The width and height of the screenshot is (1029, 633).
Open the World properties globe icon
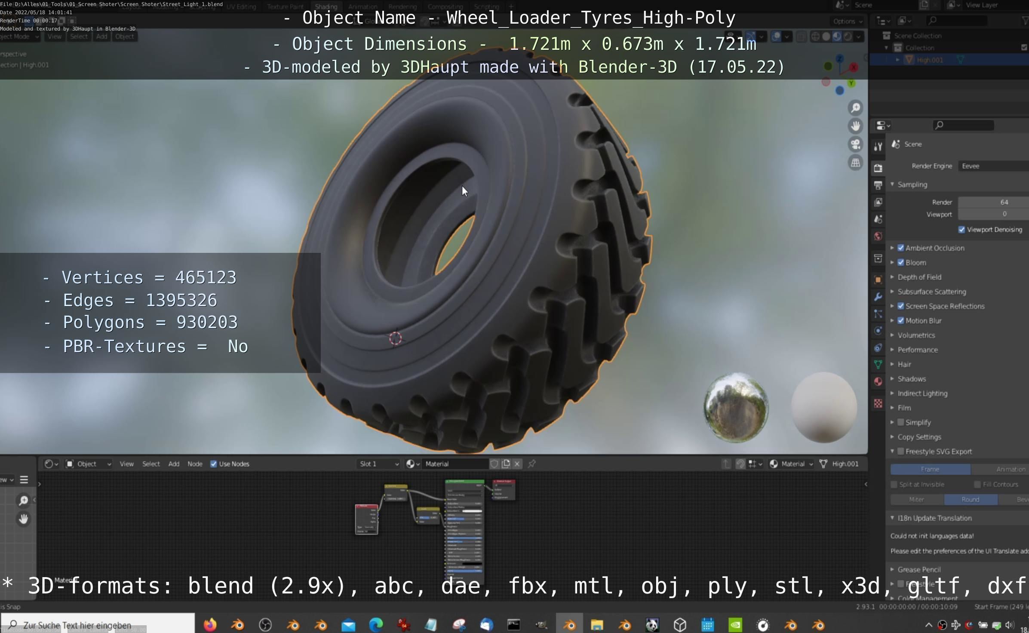click(x=878, y=236)
